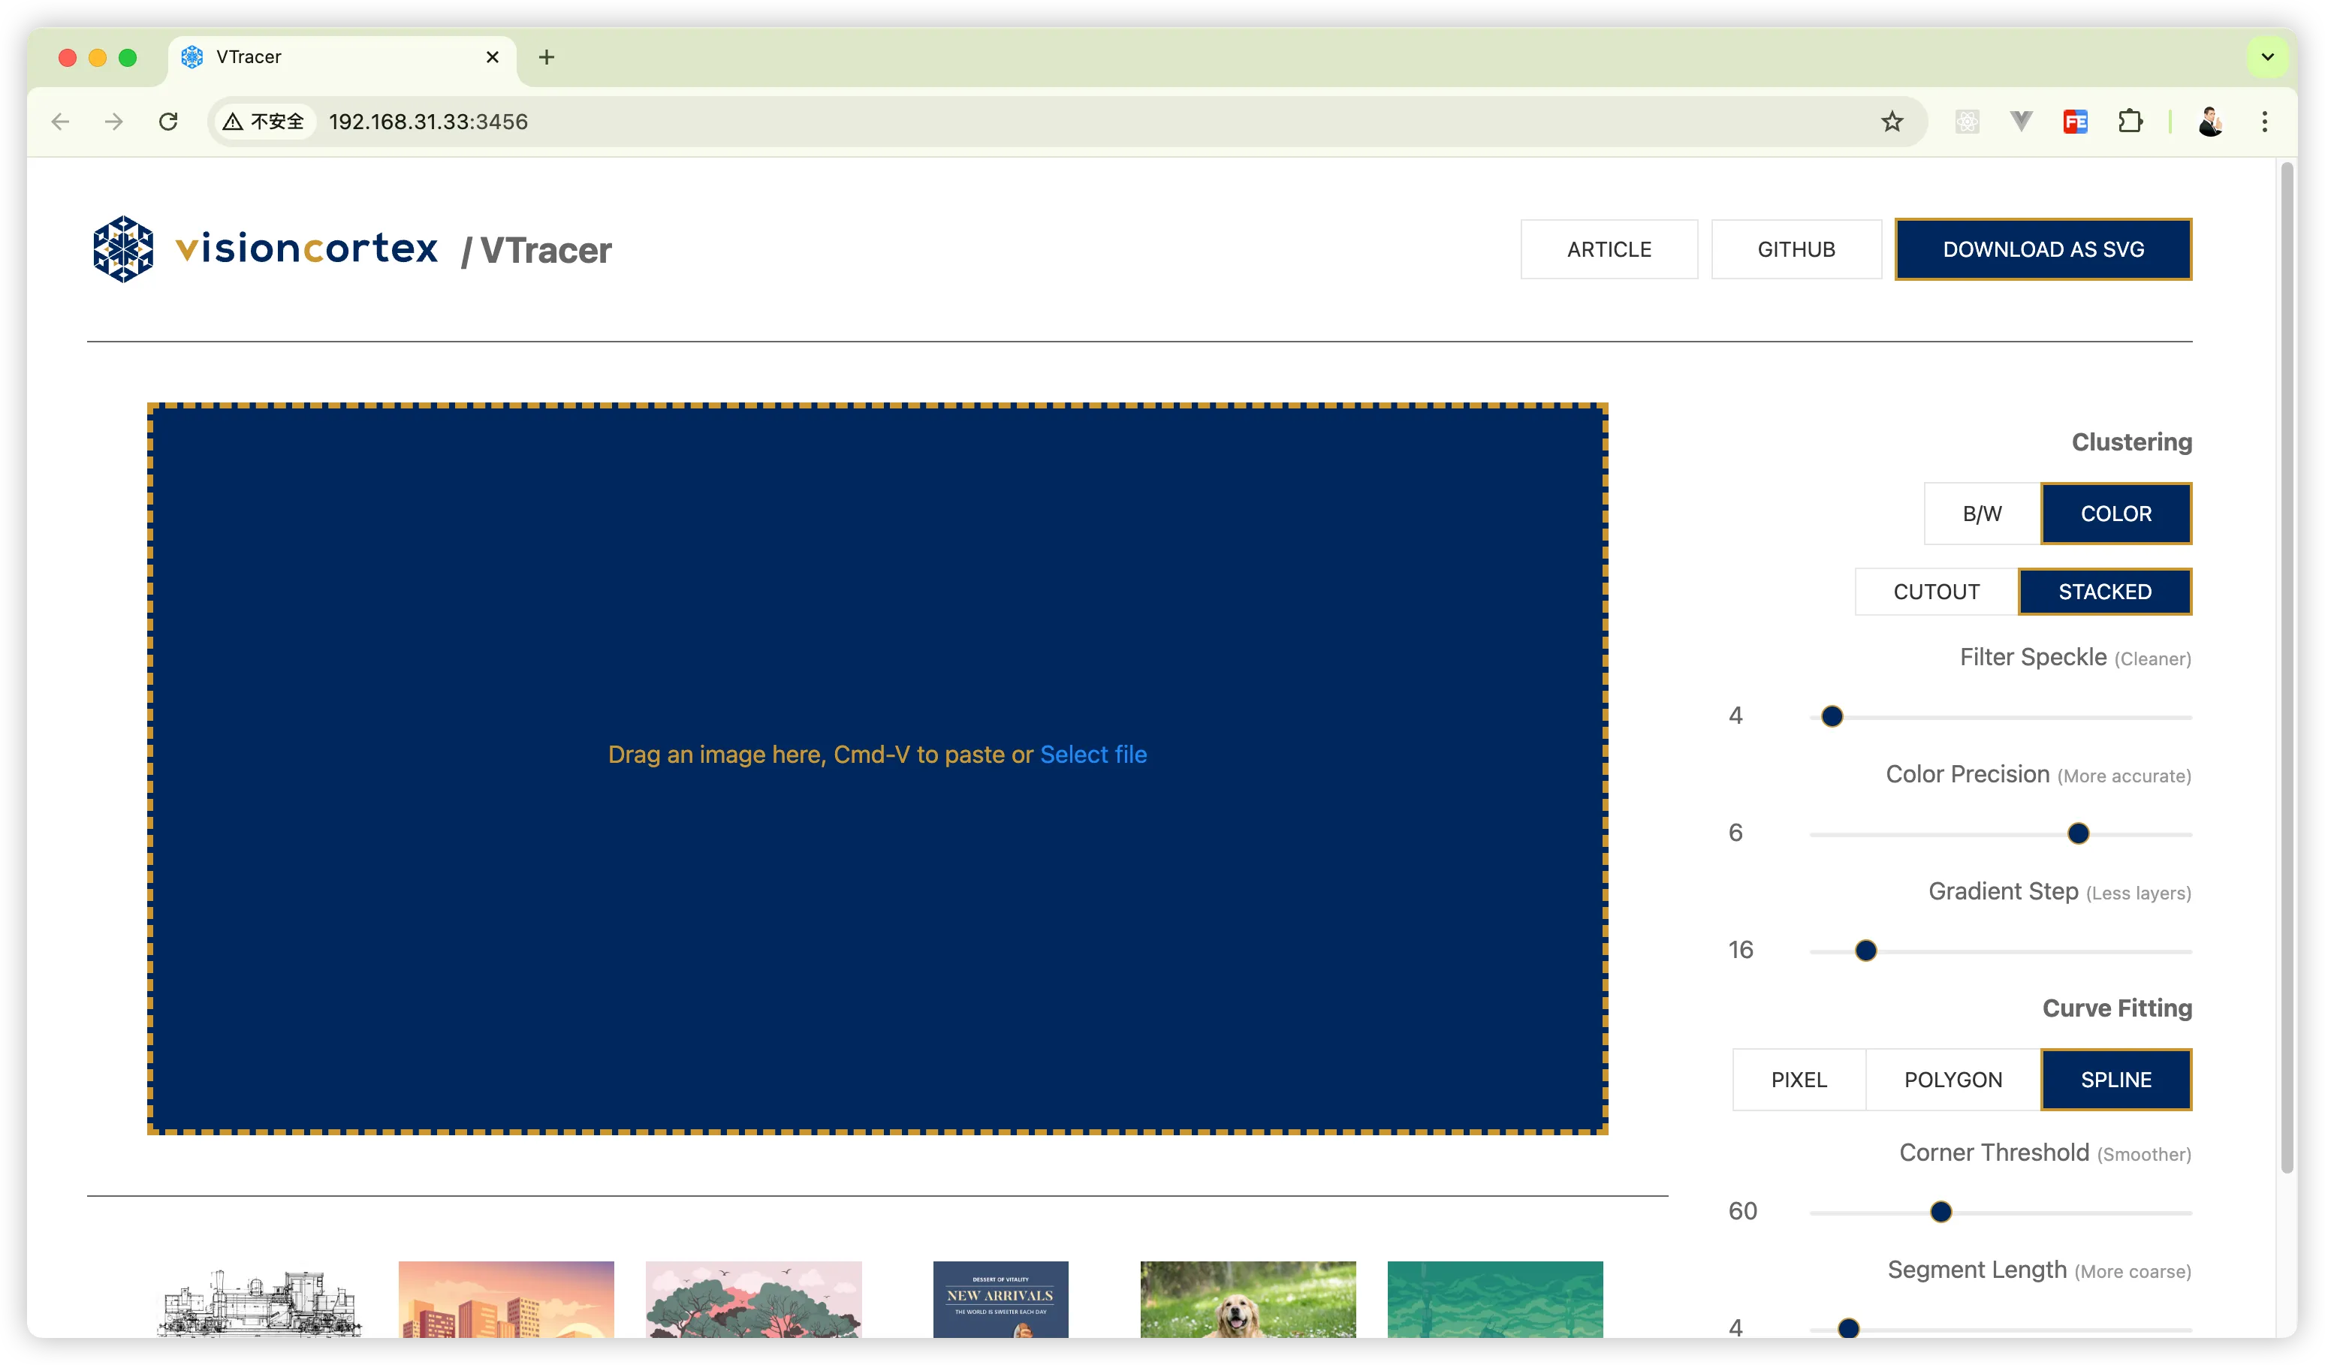
Task: Load the golden retriever photo sample
Action: (x=1248, y=1300)
